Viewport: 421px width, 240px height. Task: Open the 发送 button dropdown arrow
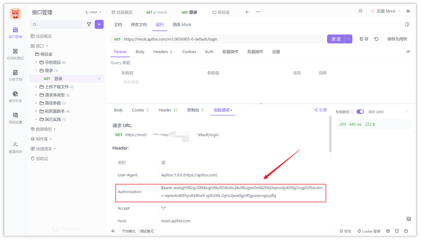[x=349, y=39]
